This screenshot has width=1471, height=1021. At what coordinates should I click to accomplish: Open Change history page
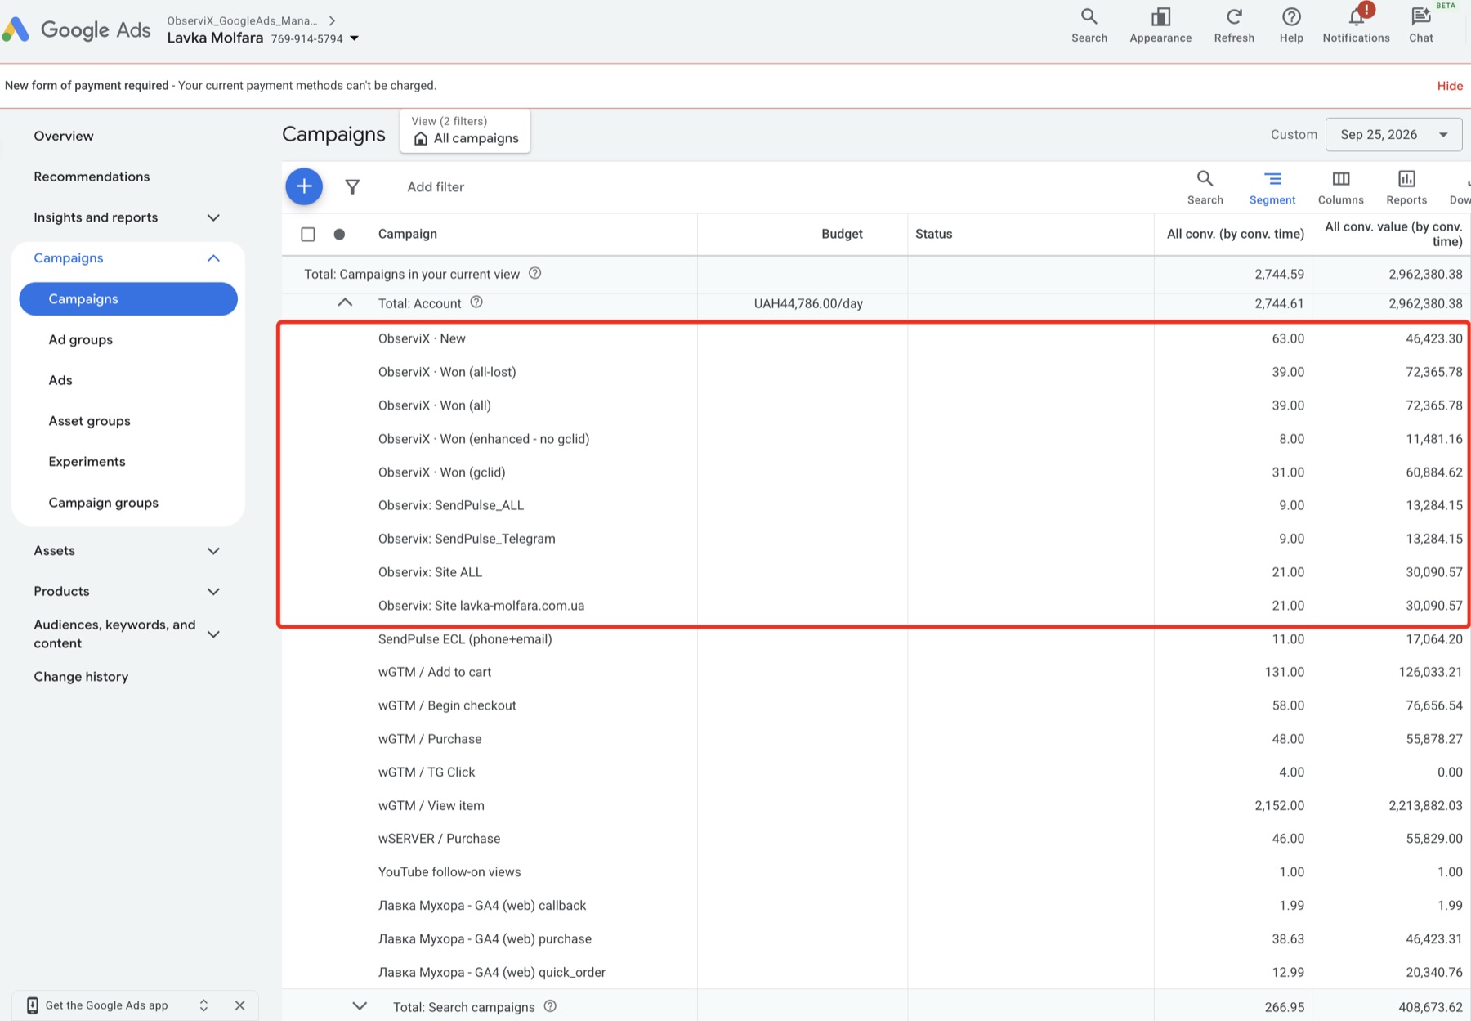click(81, 677)
